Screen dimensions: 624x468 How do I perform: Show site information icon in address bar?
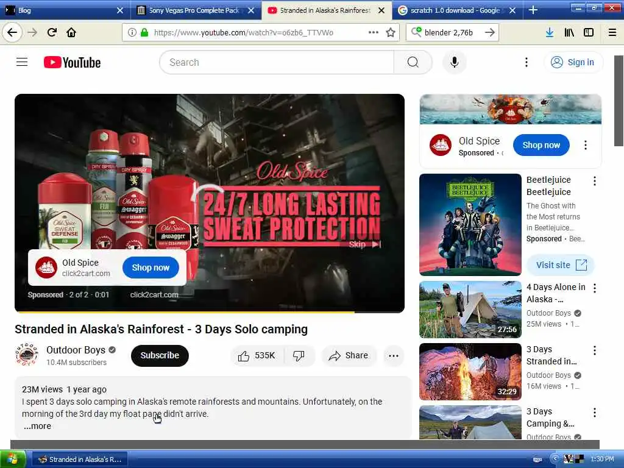tap(132, 33)
